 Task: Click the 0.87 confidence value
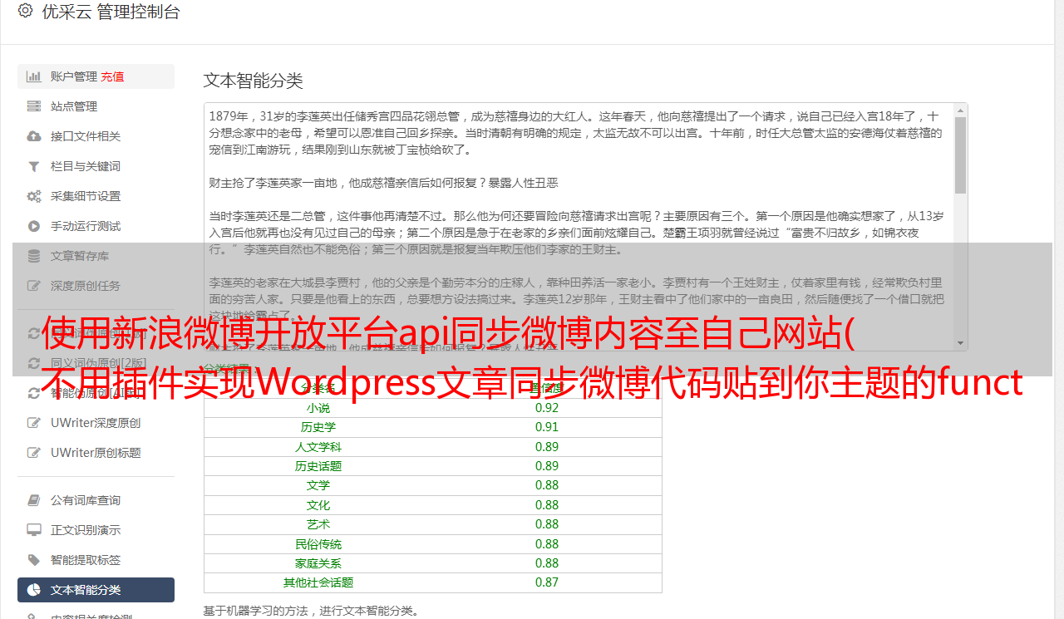point(547,582)
